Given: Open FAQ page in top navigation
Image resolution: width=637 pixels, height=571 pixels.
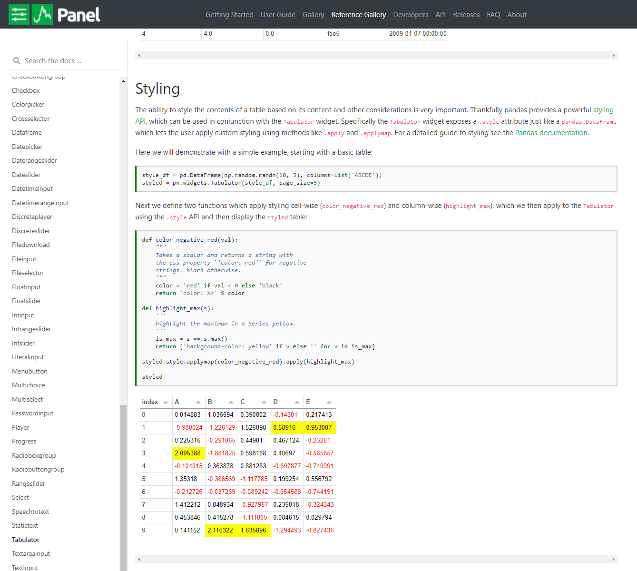Looking at the screenshot, I should click(x=493, y=15).
